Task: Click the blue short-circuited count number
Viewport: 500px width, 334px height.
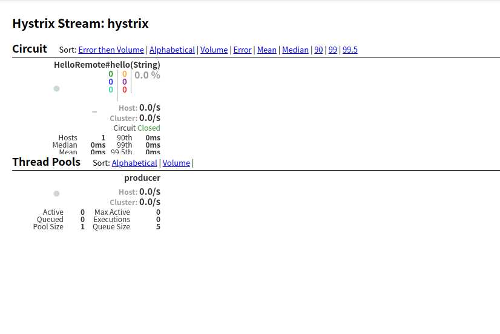Action: tap(111, 82)
